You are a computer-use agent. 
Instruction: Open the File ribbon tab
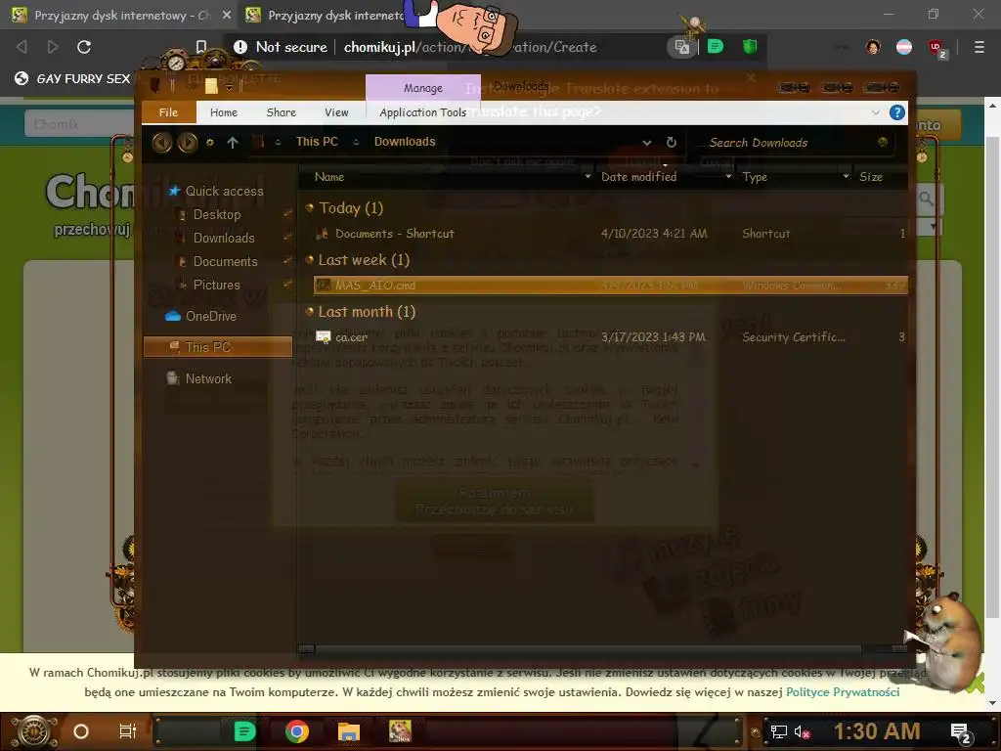point(168,112)
